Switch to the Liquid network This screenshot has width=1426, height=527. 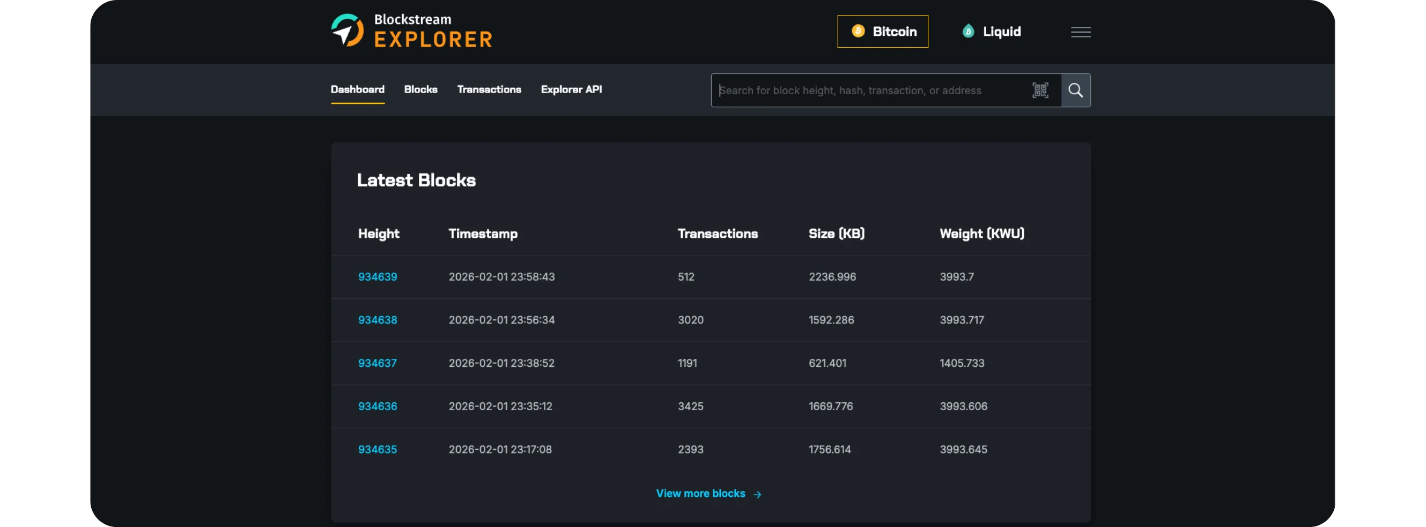click(992, 32)
